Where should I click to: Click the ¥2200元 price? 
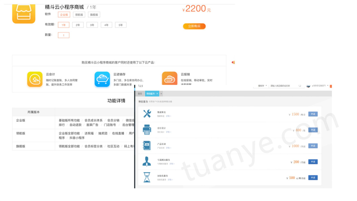point(196,9)
